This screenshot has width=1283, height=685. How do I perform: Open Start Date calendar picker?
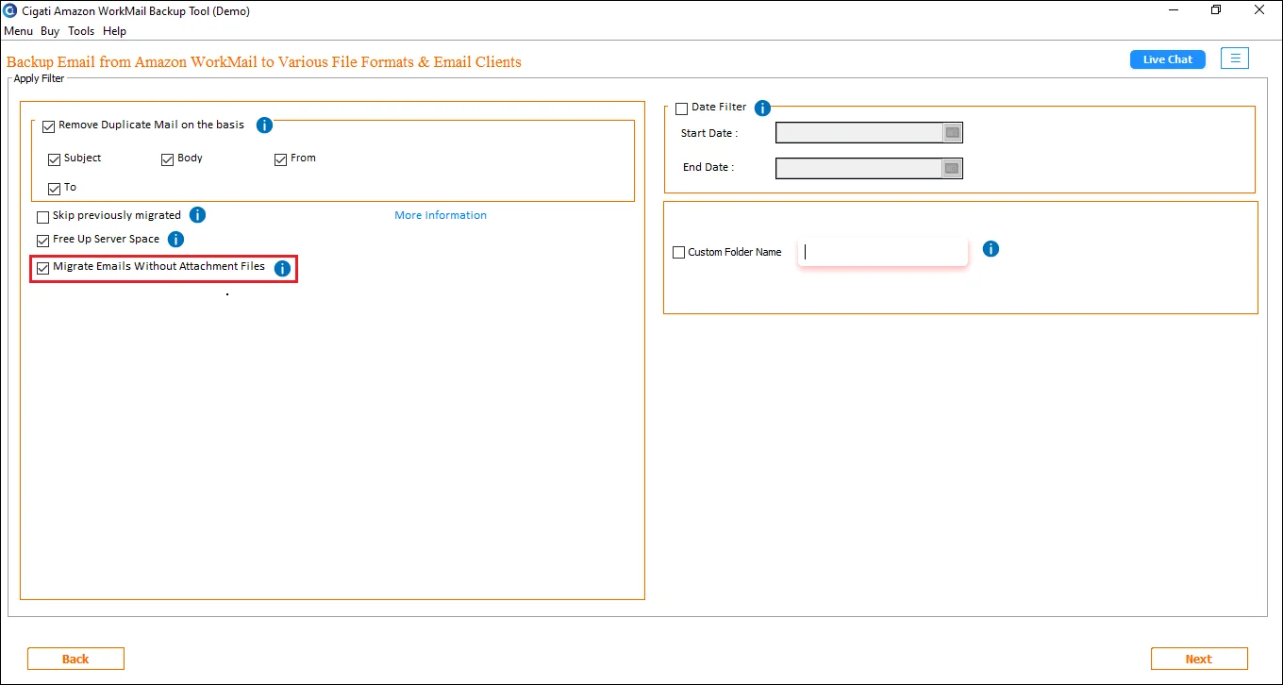click(x=952, y=133)
